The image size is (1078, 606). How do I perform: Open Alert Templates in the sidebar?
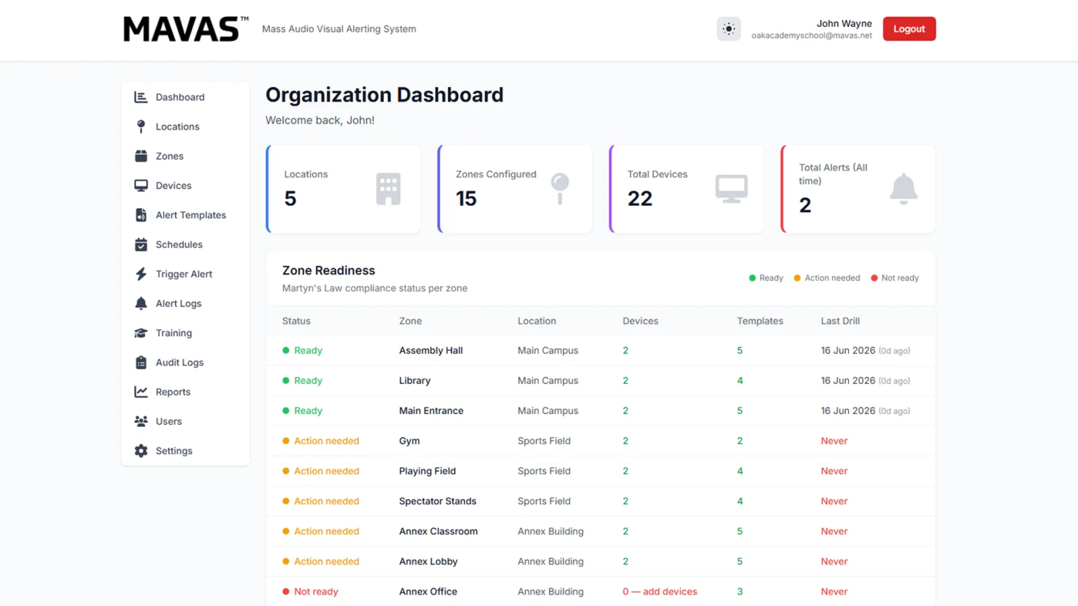point(185,215)
